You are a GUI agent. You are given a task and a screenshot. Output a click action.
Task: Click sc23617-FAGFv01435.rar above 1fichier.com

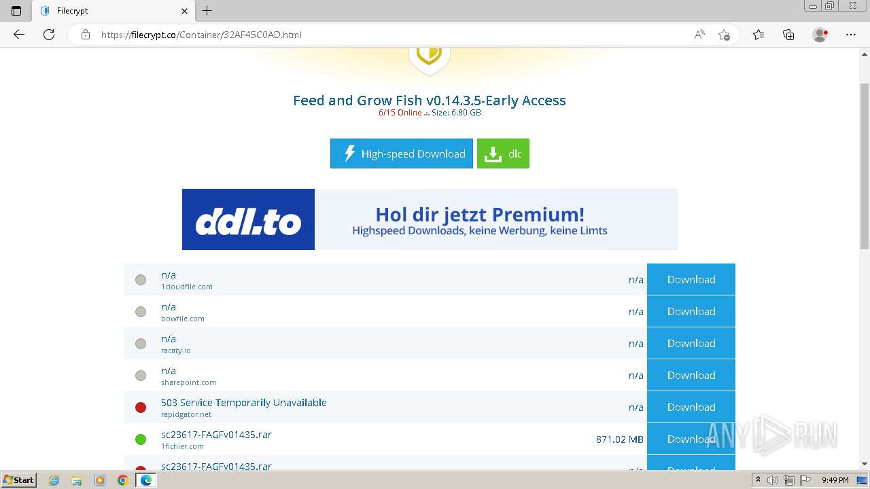coord(216,435)
